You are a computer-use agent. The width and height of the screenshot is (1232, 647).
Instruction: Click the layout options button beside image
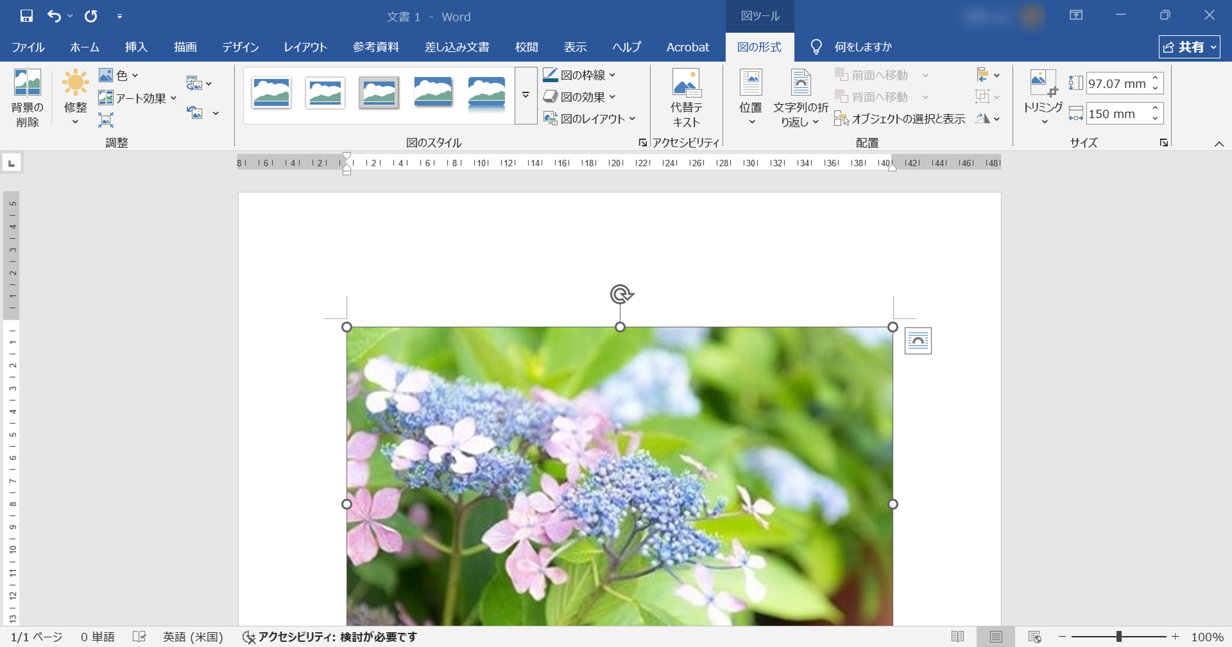(x=918, y=341)
